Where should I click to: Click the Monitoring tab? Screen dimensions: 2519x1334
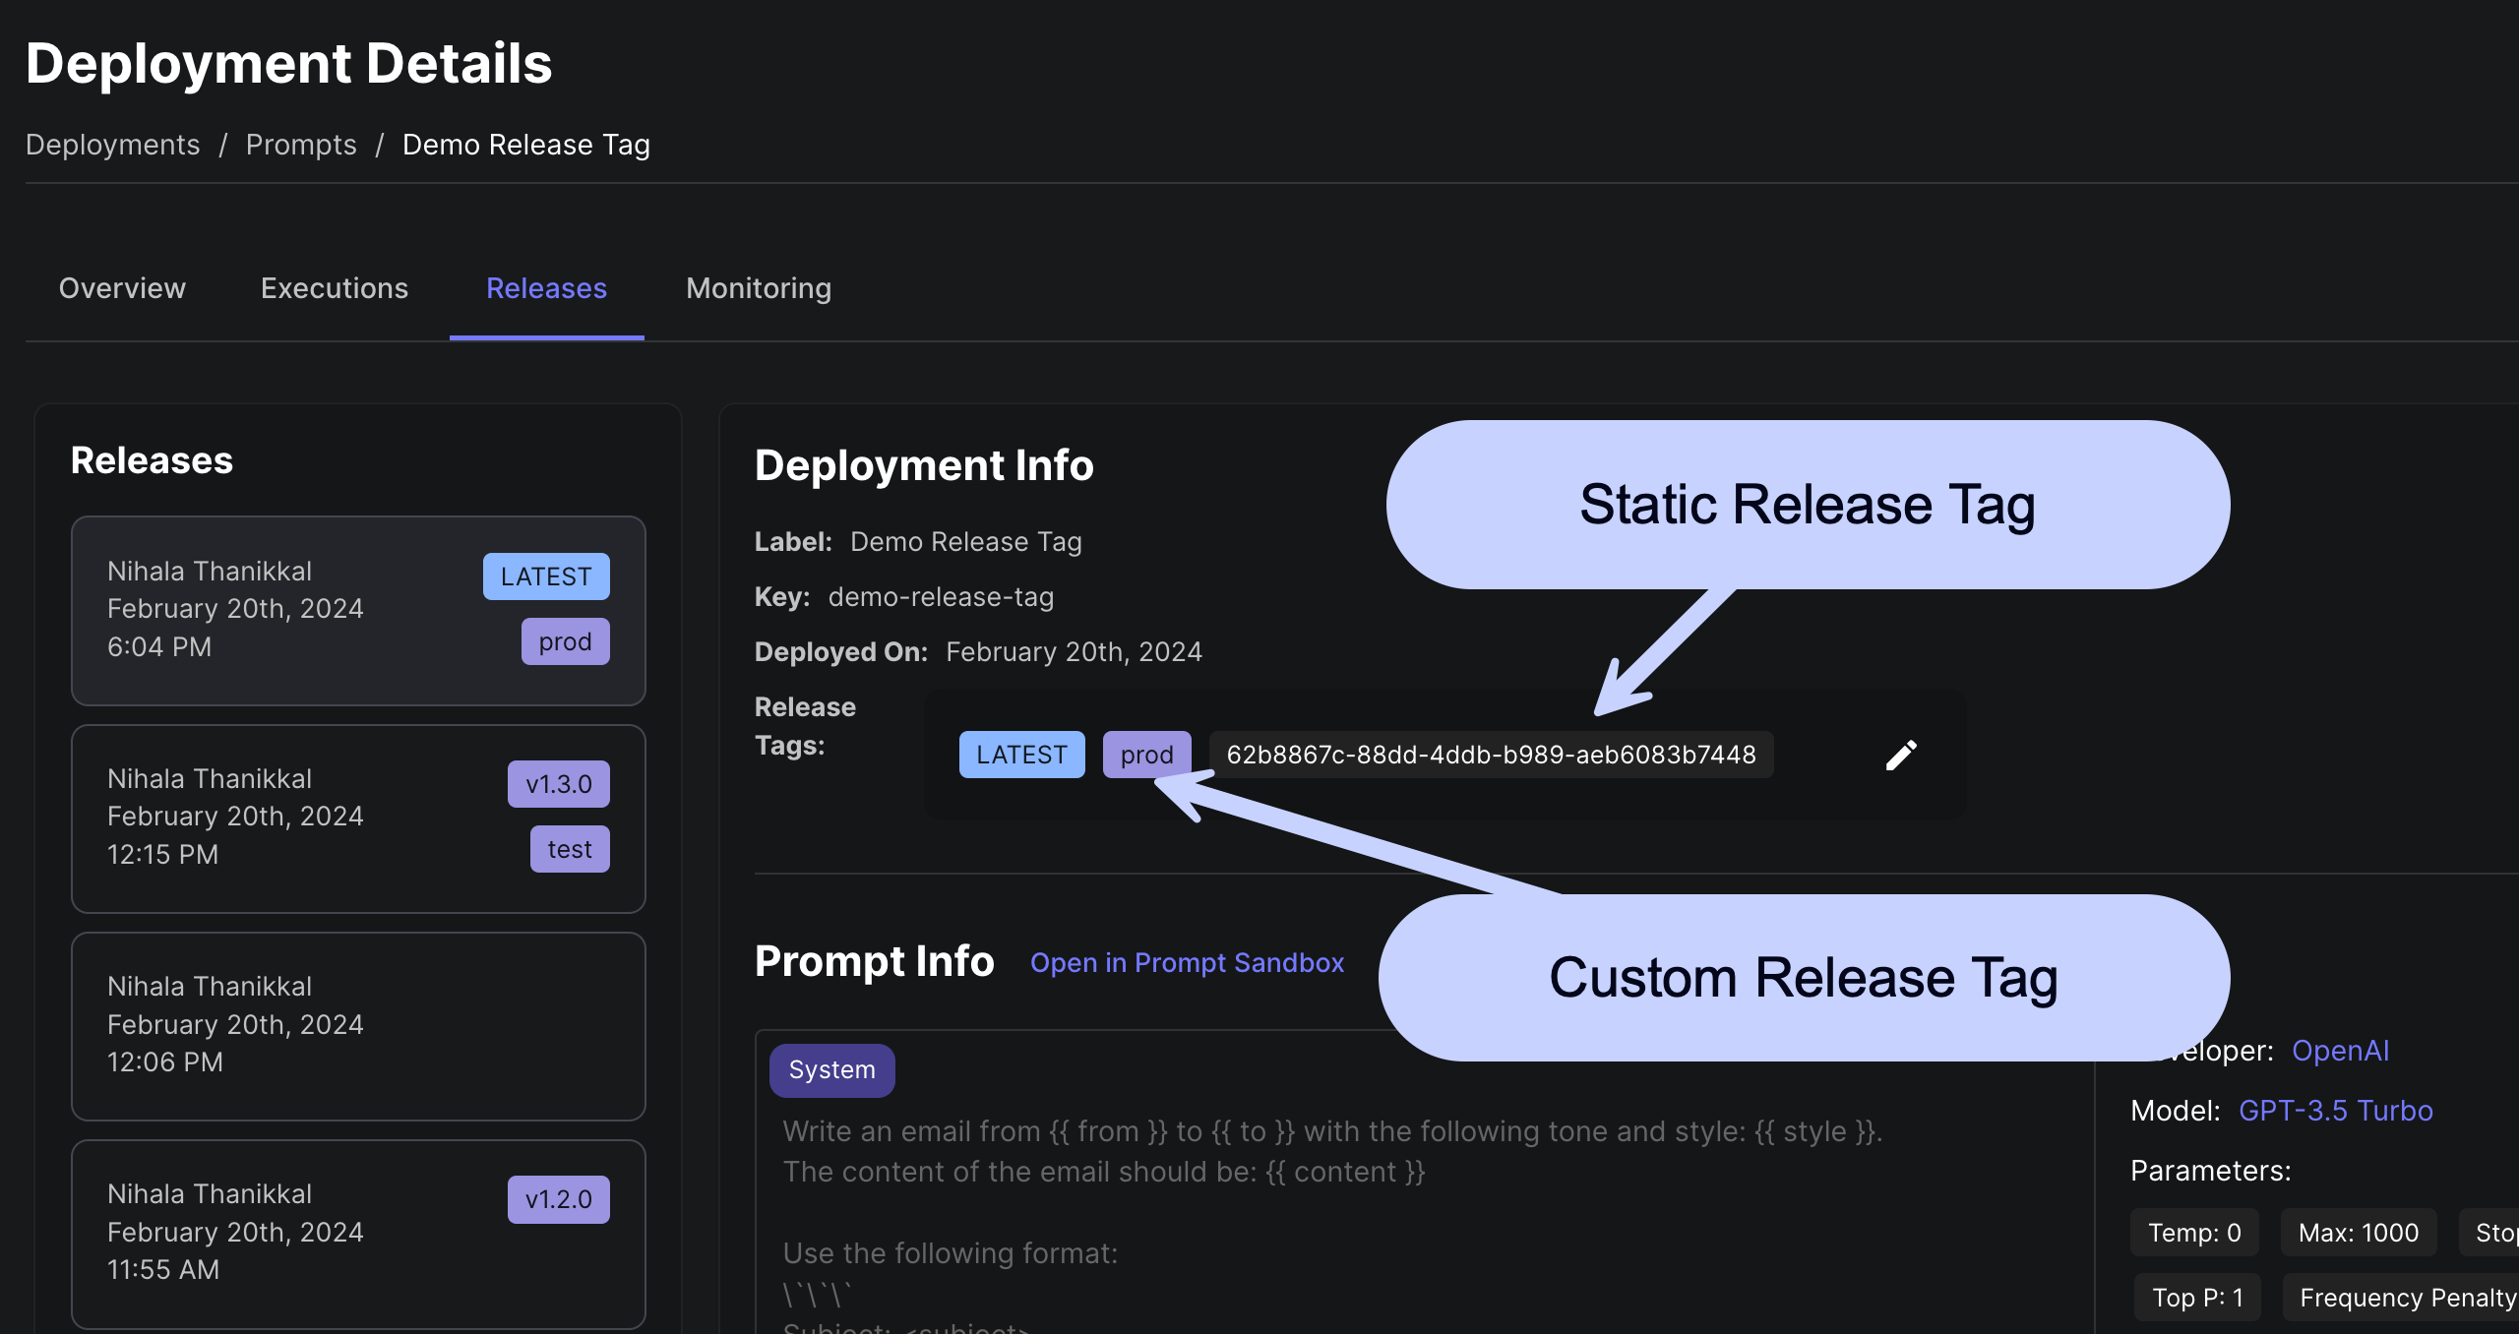758,286
